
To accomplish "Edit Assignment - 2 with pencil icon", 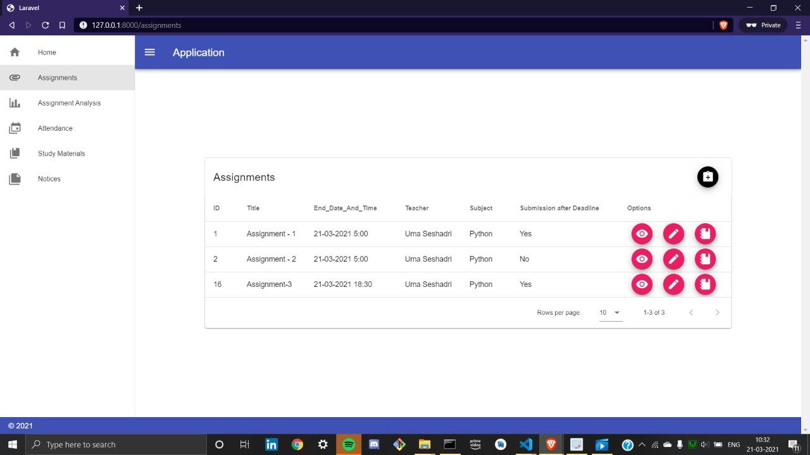I will (673, 259).
